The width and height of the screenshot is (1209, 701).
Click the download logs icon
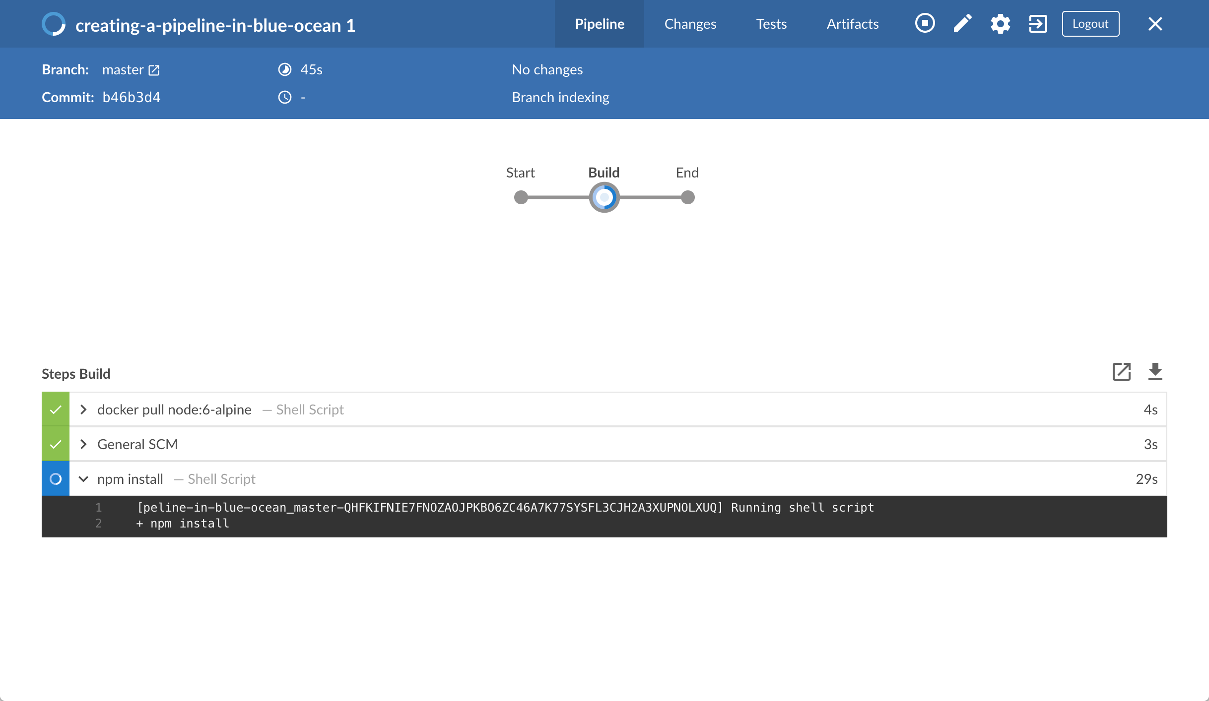(x=1155, y=374)
